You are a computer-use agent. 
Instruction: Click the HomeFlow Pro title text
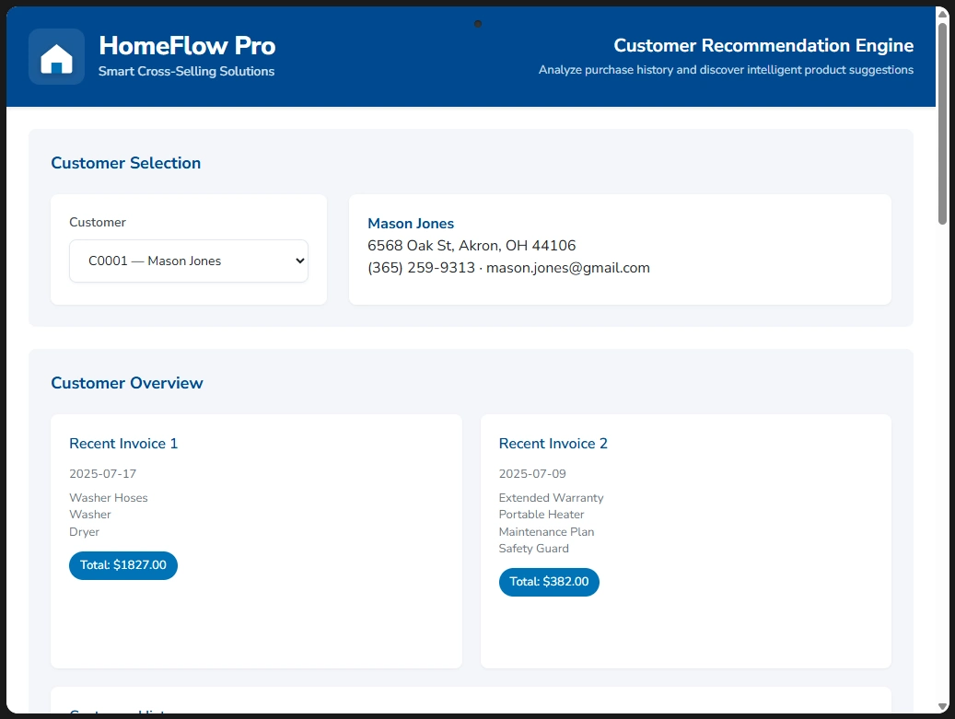(x=187, y=45)
